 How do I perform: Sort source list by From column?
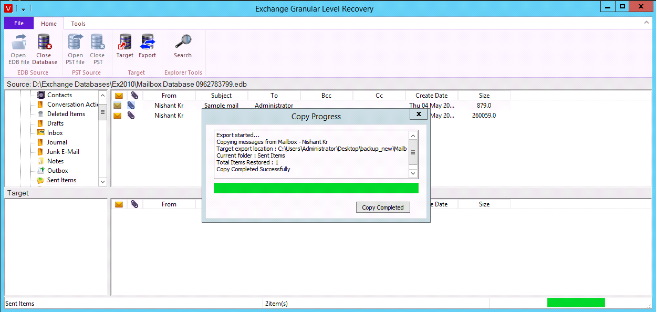click(x=169, y=96)
